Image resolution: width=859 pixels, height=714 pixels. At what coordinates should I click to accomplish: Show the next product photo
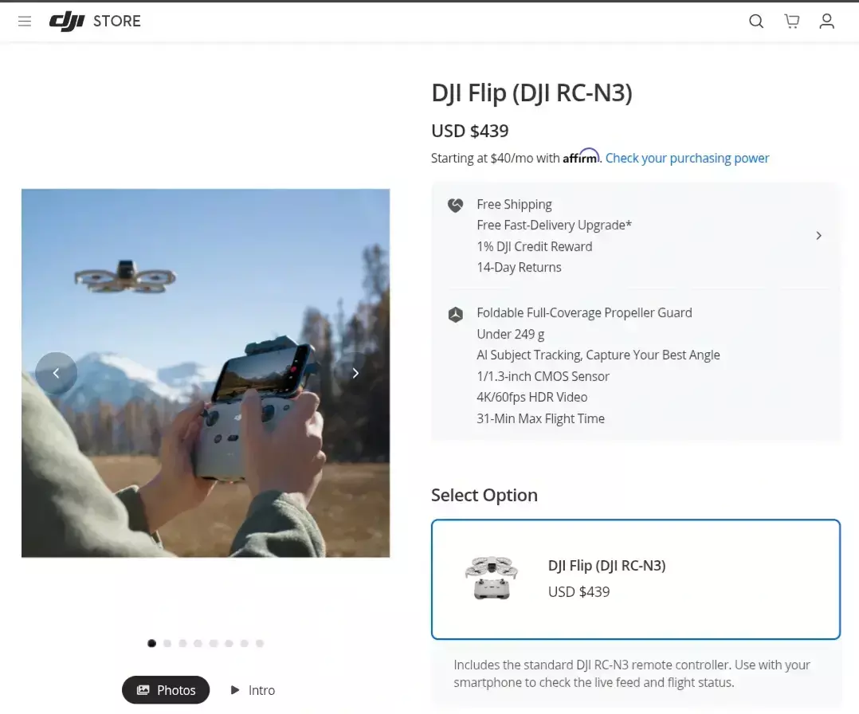point(355,373)
